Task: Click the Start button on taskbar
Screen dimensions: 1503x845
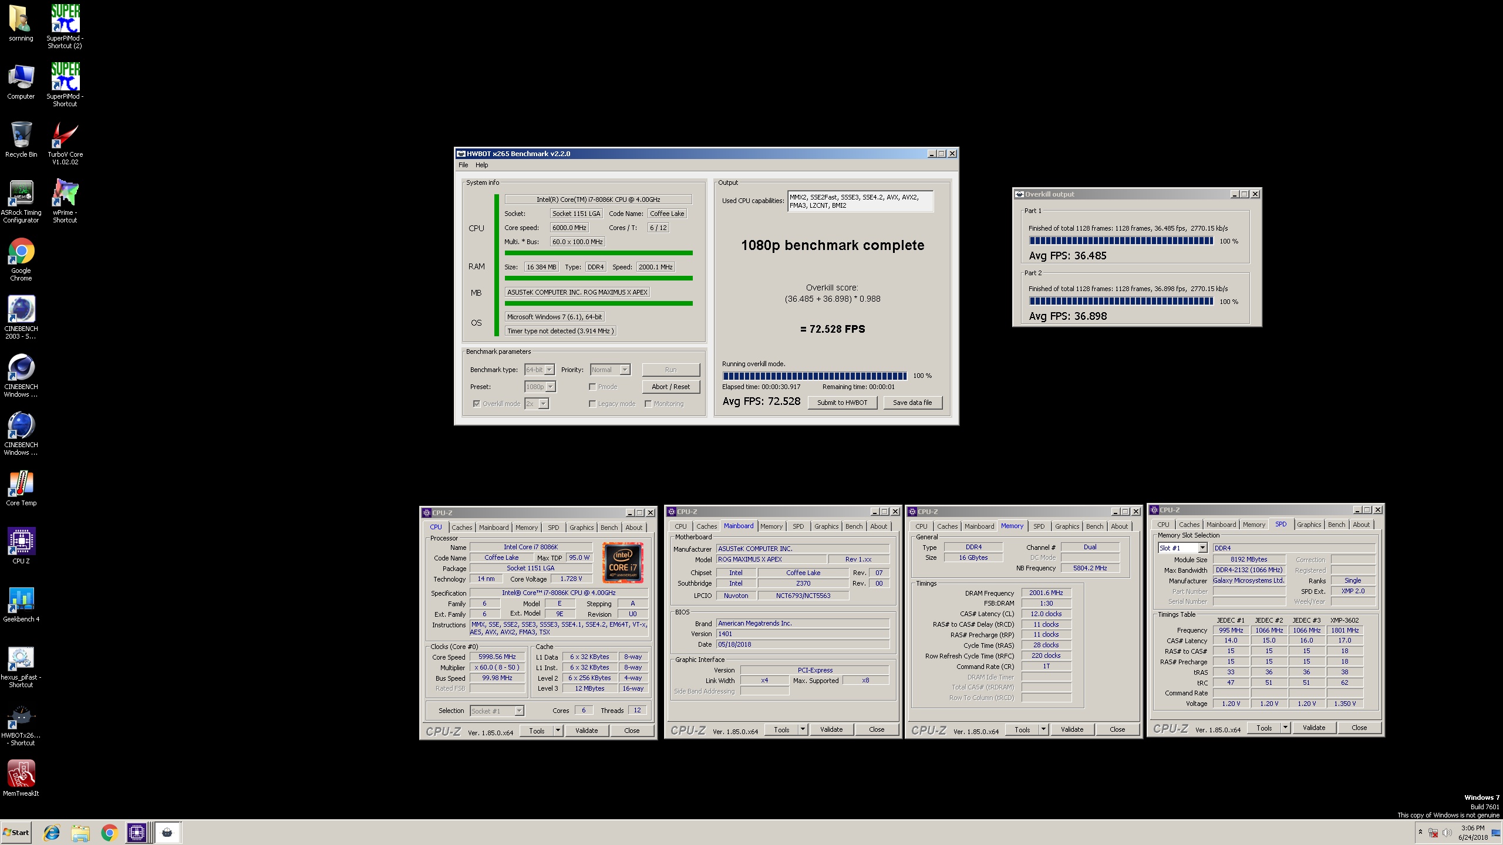Action: (x=16, y=833)
